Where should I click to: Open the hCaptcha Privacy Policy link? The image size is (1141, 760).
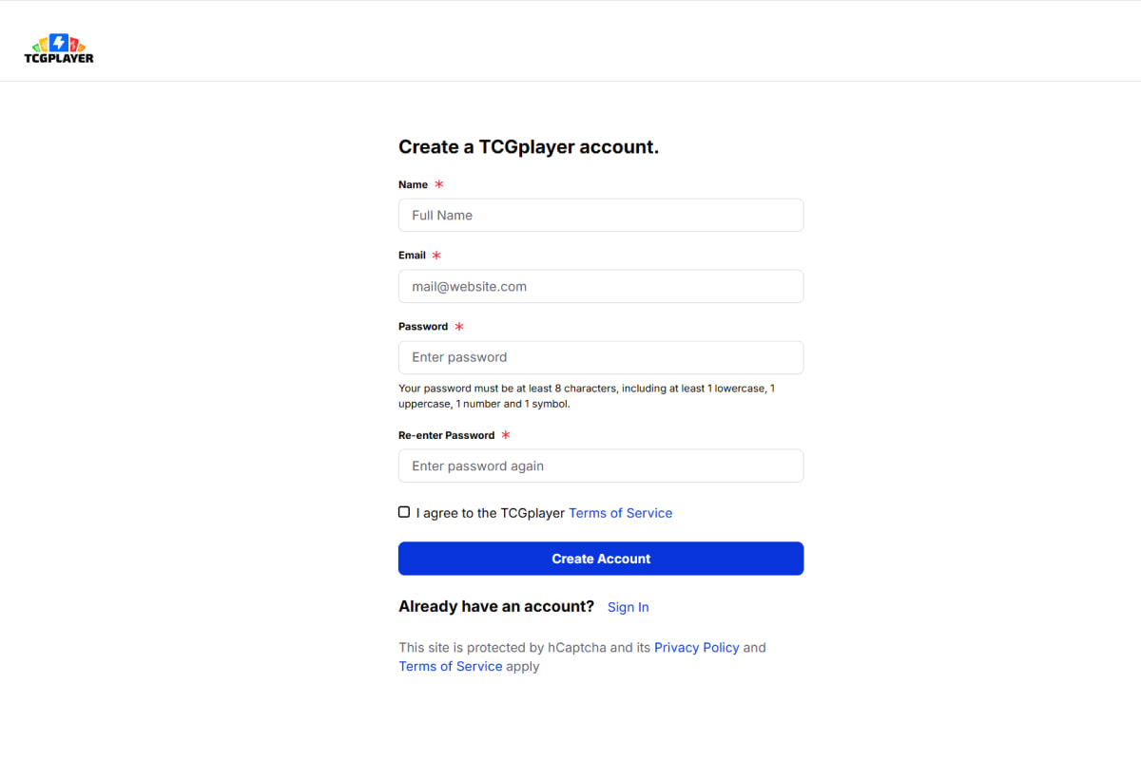[x=696, y=648]
